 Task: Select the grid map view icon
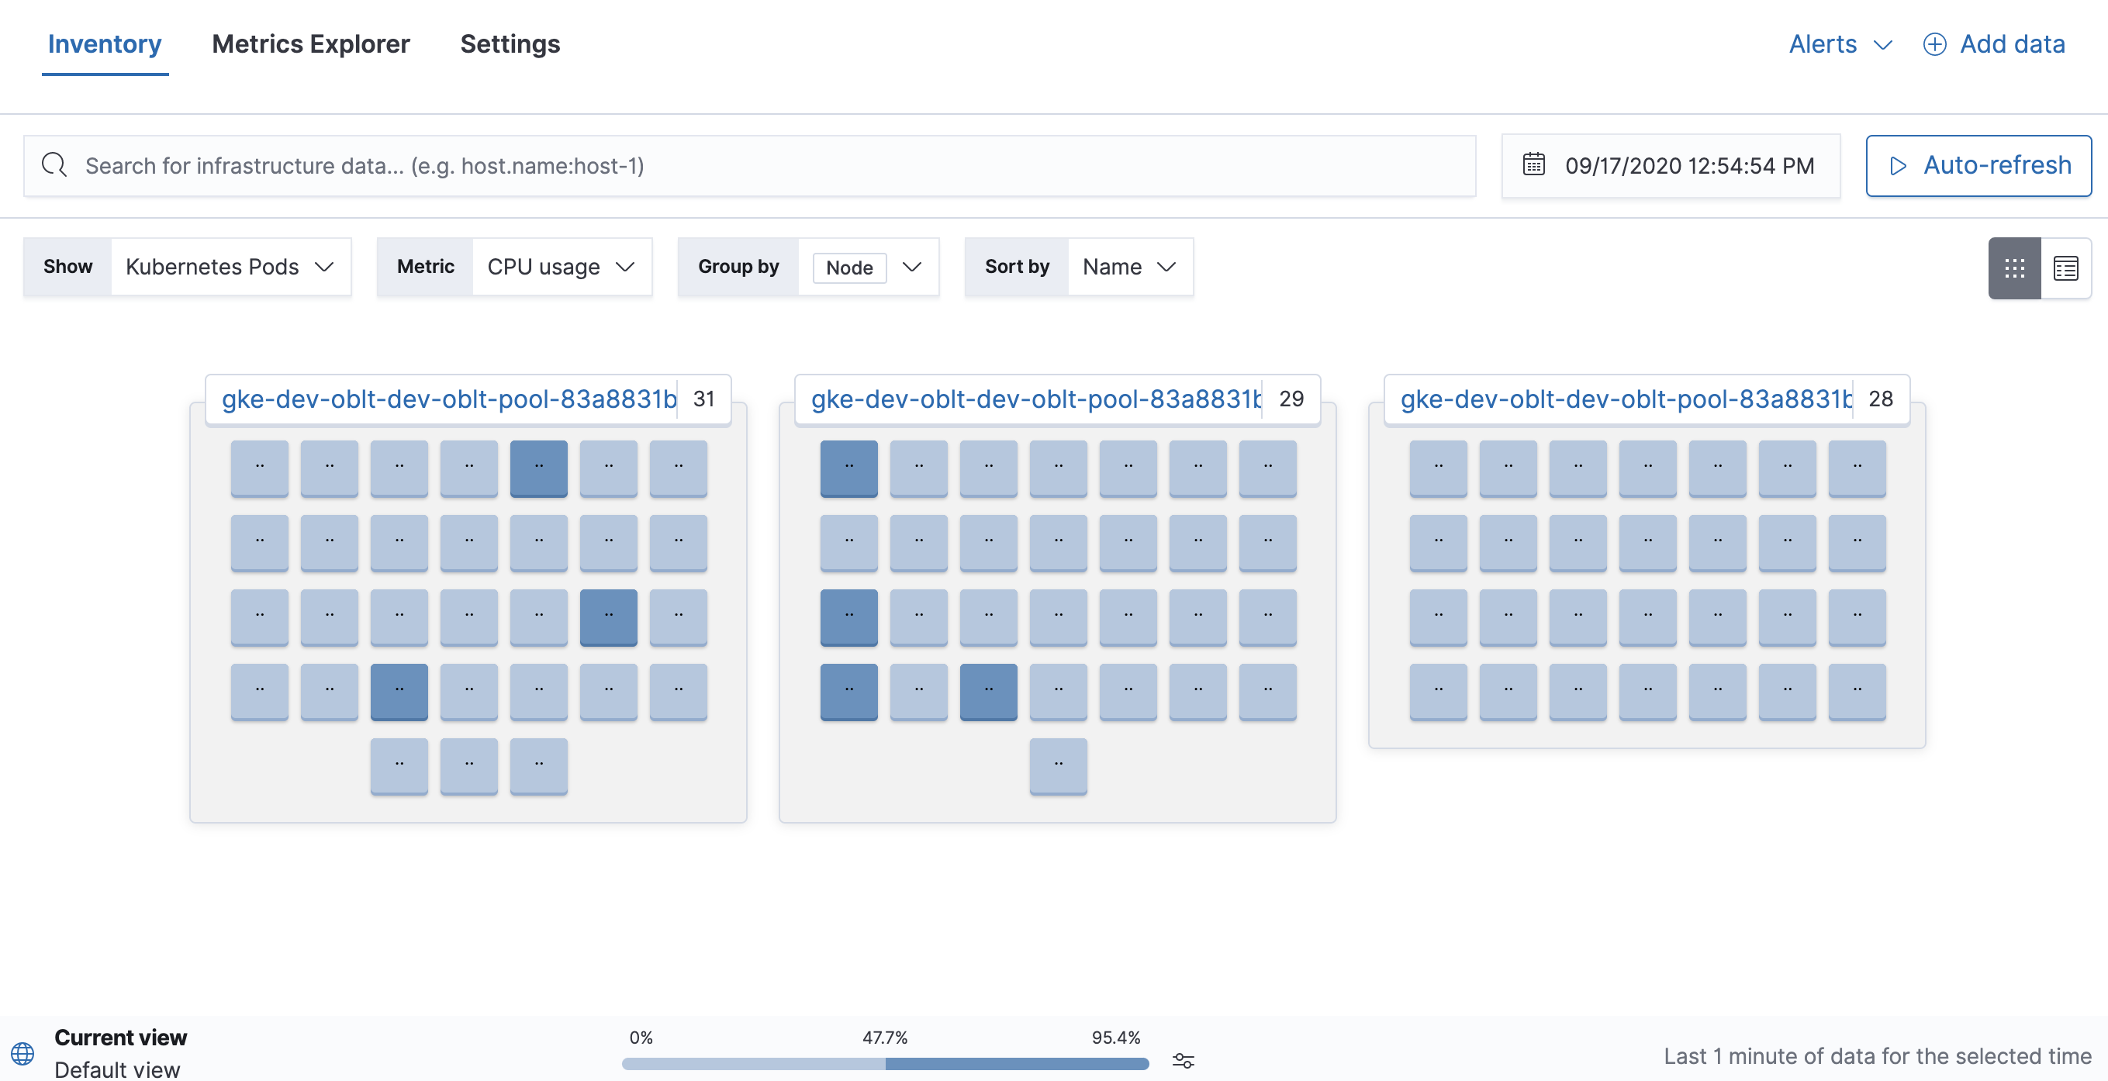click(2013, 268)
